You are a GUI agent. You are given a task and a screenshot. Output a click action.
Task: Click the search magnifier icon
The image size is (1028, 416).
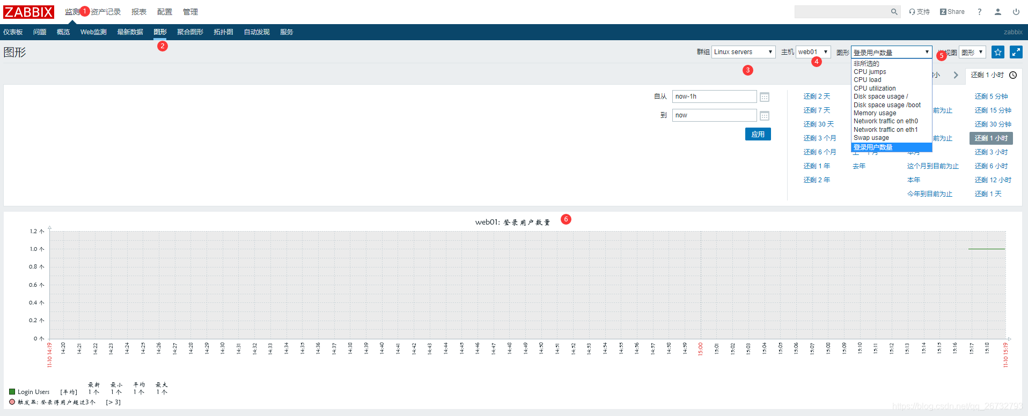(894, 12)
